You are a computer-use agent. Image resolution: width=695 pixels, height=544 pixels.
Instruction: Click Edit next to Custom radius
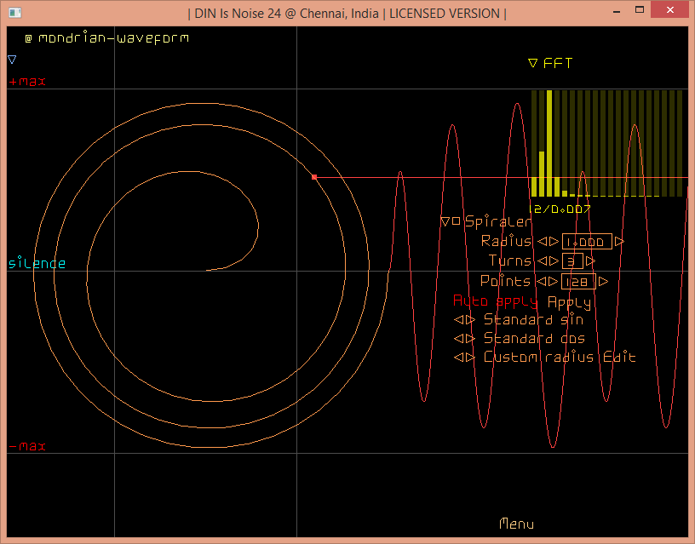pos(619,358)
